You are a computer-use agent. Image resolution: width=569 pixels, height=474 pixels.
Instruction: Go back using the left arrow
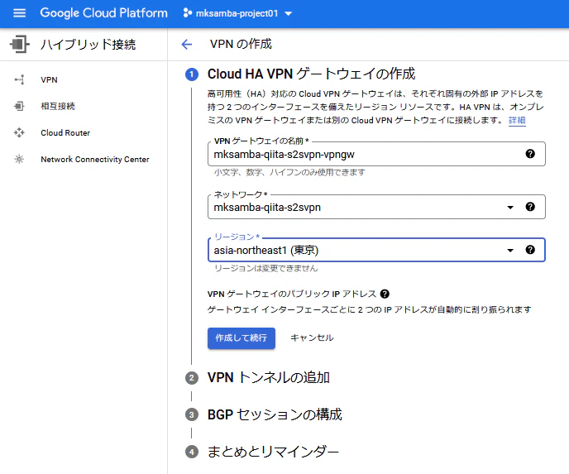coord(187,45)
